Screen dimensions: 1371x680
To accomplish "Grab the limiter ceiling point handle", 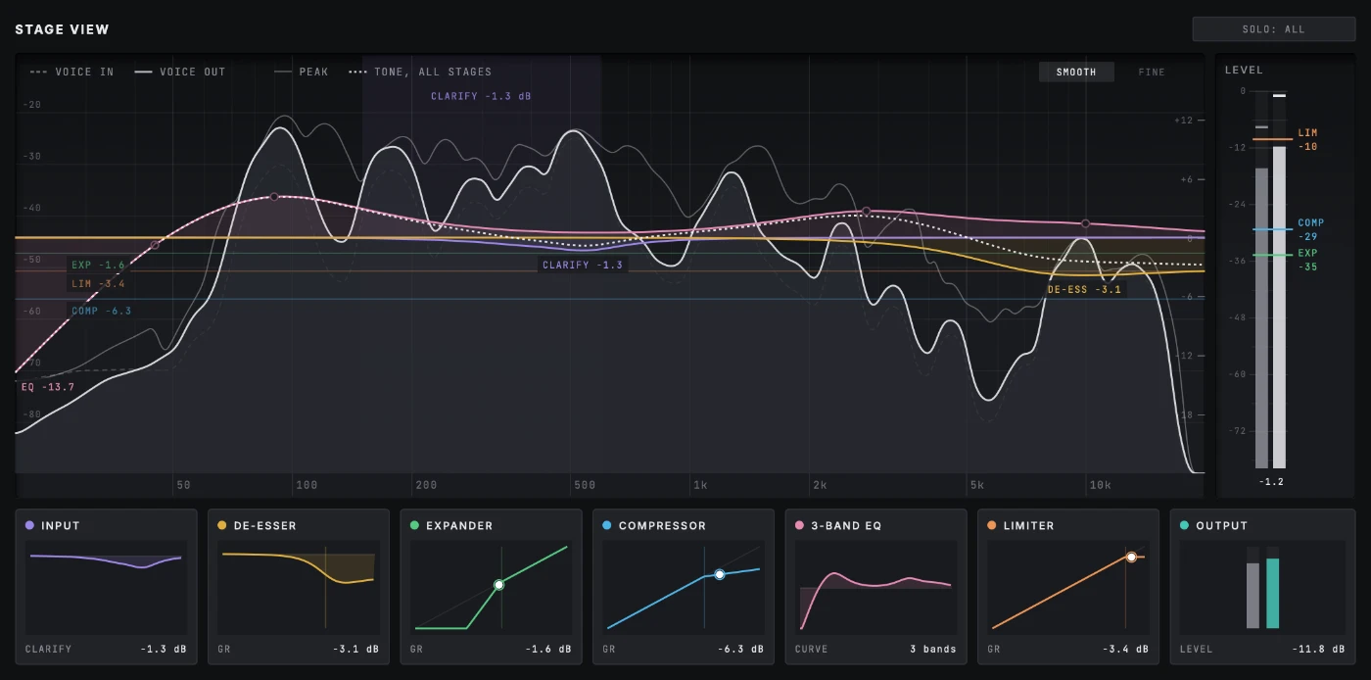I will (x=1131, y=557).
